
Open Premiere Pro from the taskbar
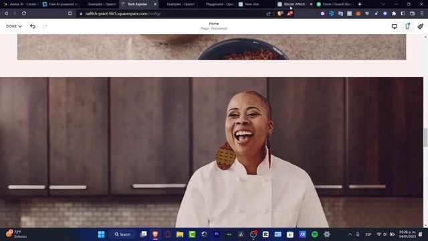[217, 234]
